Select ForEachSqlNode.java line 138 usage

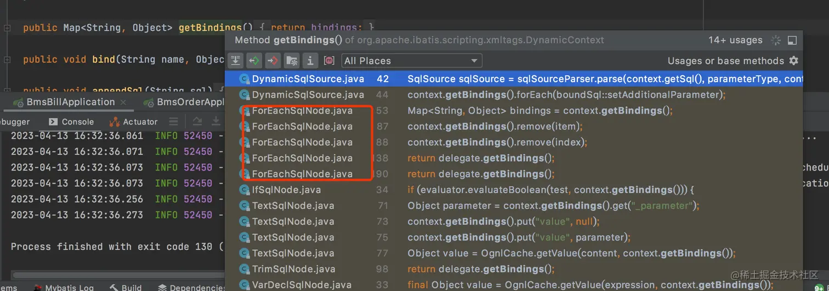click(x=514, y=158)
